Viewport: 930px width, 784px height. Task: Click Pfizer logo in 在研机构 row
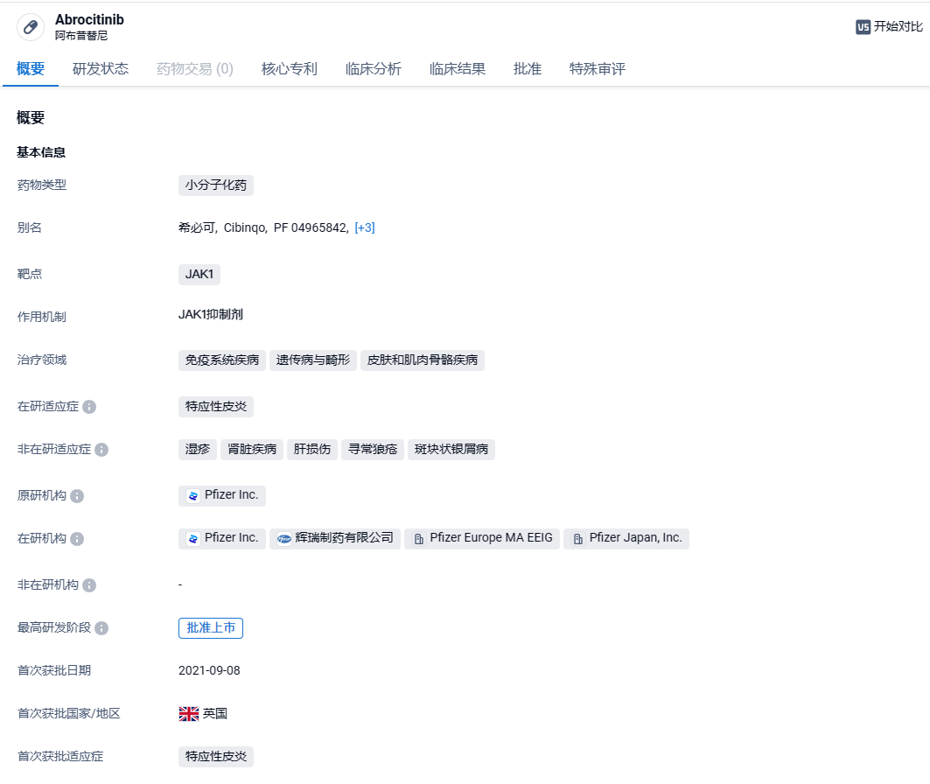coord(192,538)
